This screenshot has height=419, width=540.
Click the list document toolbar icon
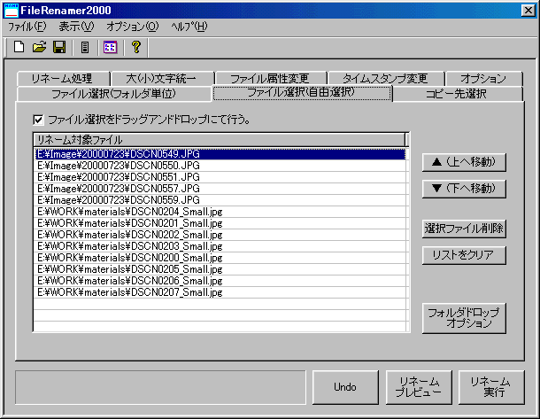[85, 47]
